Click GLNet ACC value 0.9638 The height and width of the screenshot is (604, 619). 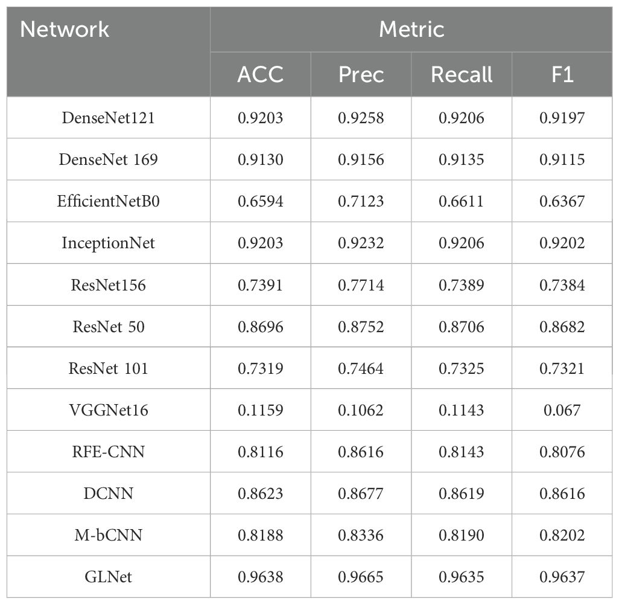tap(261, 577)
